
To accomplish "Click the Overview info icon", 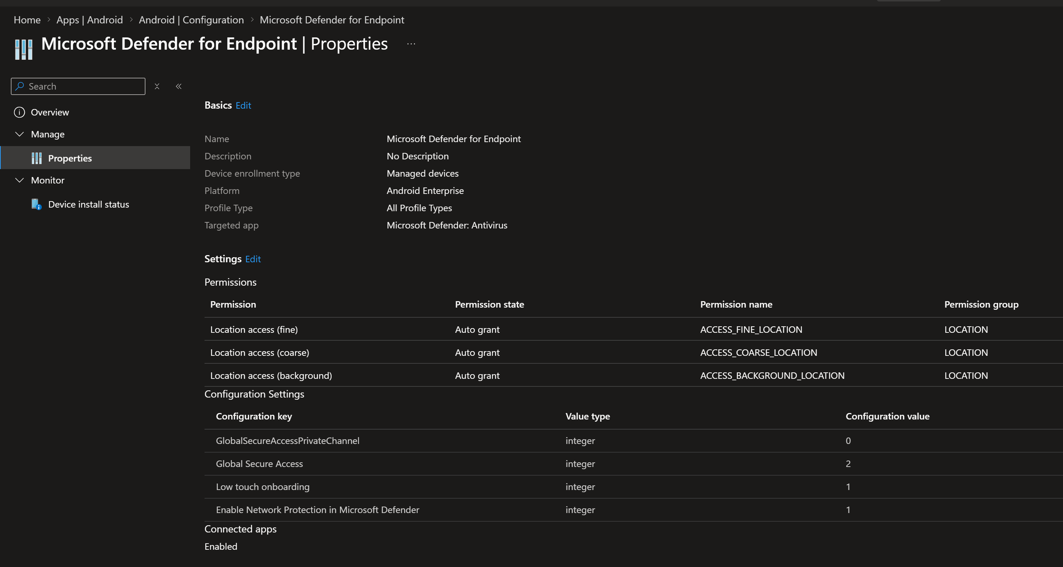I will click(19, 112).
